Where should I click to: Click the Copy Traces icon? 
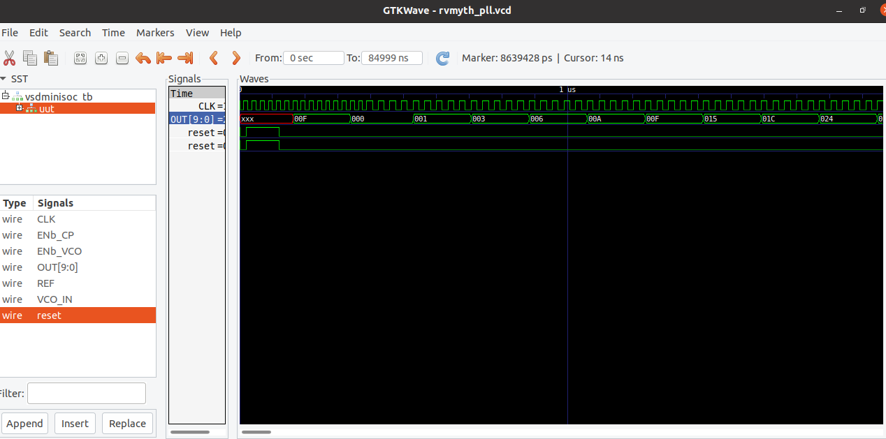coord(29,58)
